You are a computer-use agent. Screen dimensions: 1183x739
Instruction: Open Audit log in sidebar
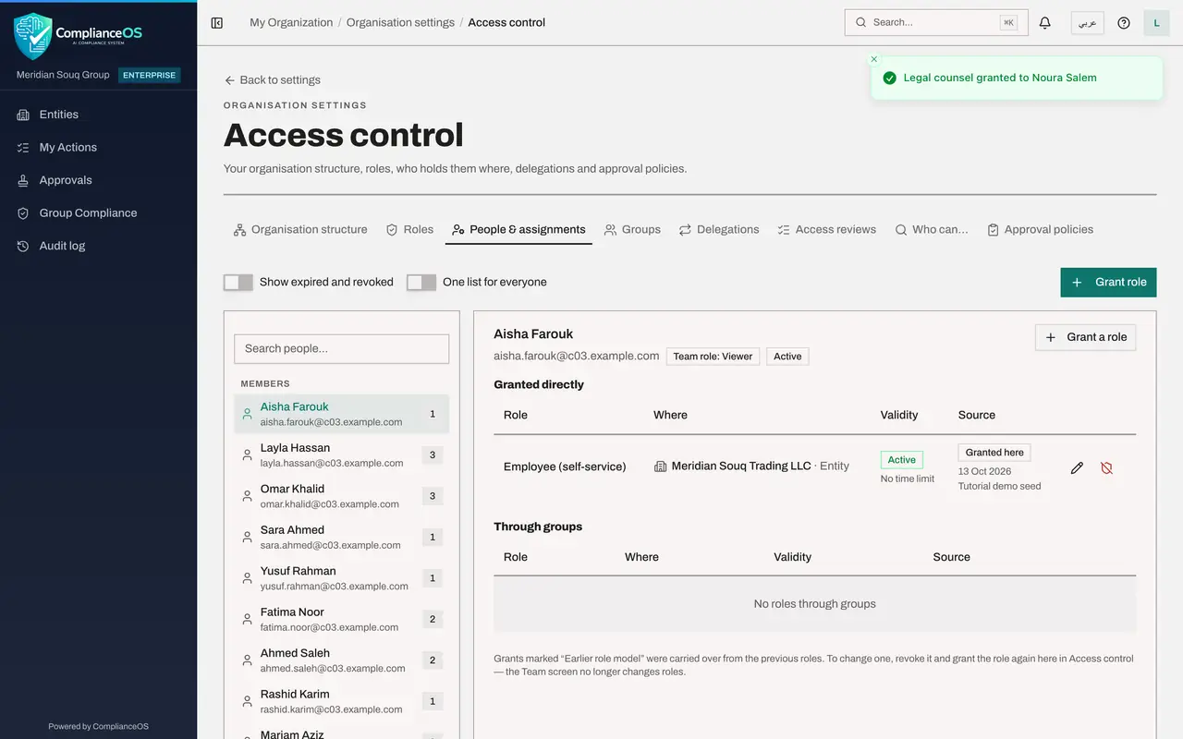98,247
